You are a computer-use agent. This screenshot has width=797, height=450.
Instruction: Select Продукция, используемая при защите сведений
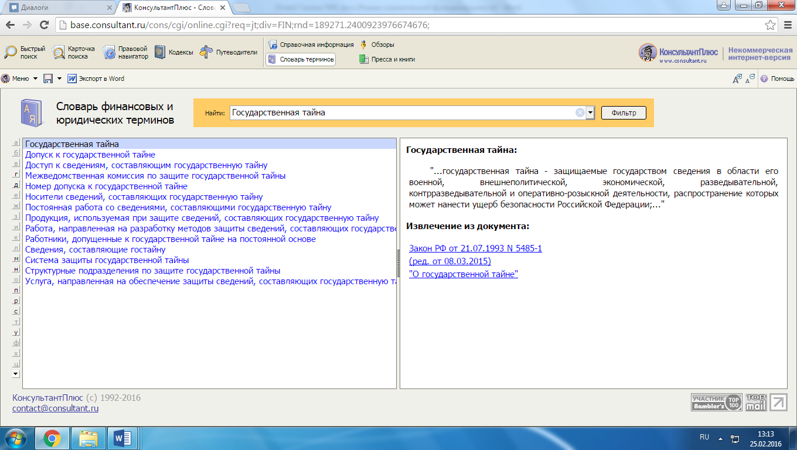click(x=202, y=218)
